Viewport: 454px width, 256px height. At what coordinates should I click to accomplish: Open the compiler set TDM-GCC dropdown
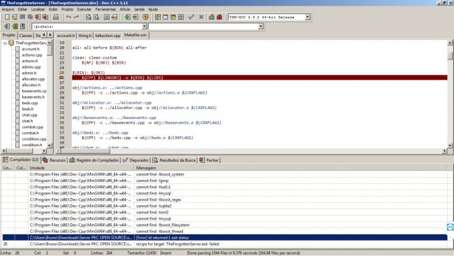pos(307,17)
